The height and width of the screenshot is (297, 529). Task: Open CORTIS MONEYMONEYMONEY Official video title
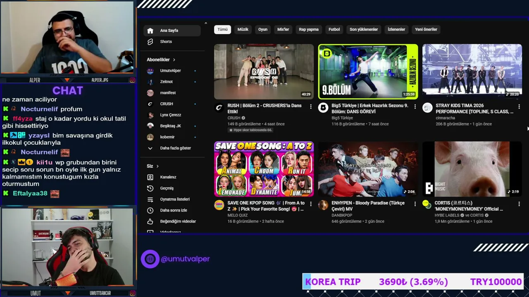pyautogui.click(x=469, y=206)
